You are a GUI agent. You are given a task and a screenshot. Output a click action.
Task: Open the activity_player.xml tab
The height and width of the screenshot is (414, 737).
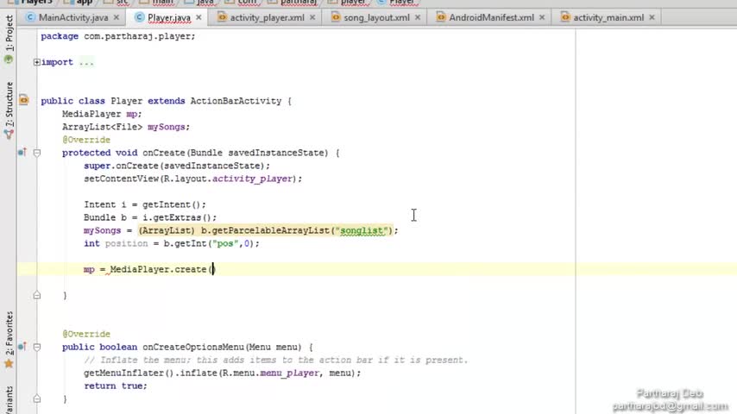267,17
